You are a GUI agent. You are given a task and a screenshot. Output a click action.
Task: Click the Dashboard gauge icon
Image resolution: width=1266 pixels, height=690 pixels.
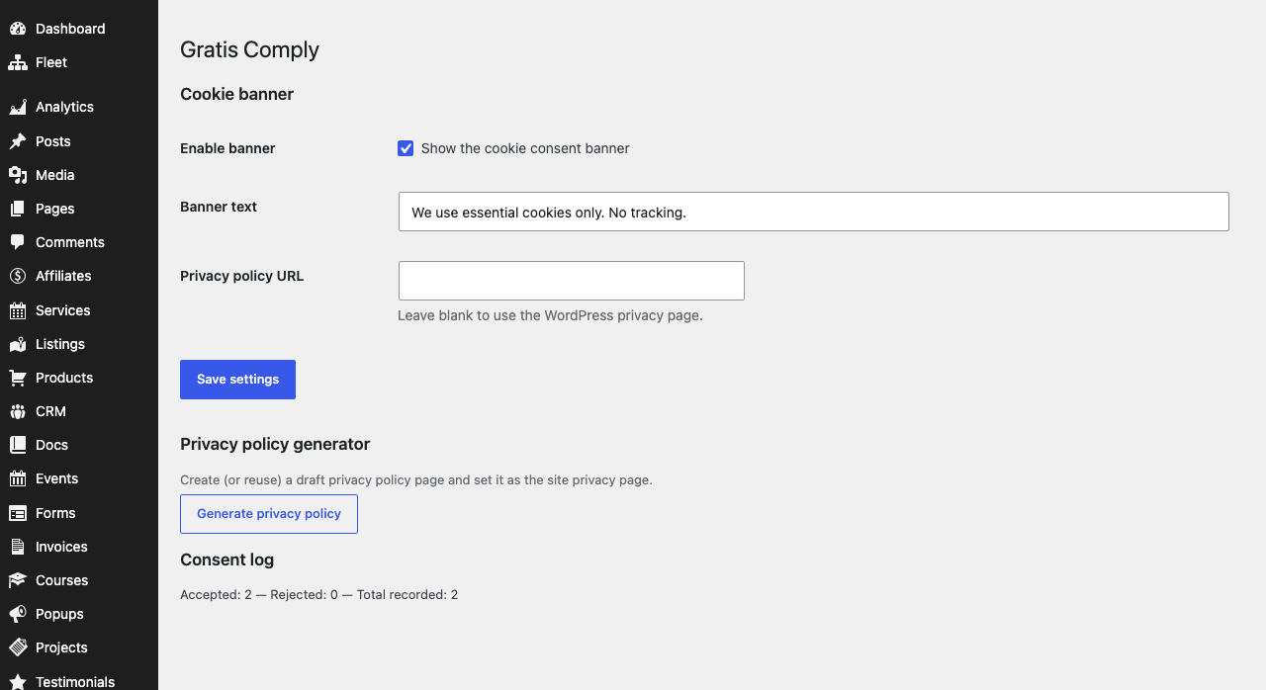click(x=18, y=29)
